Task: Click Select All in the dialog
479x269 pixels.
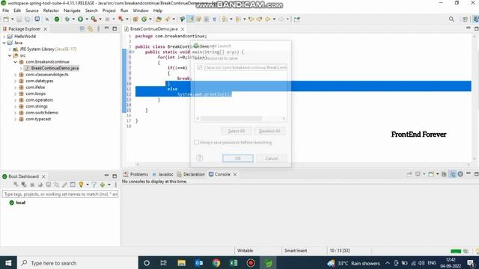Action: point(237,131)
